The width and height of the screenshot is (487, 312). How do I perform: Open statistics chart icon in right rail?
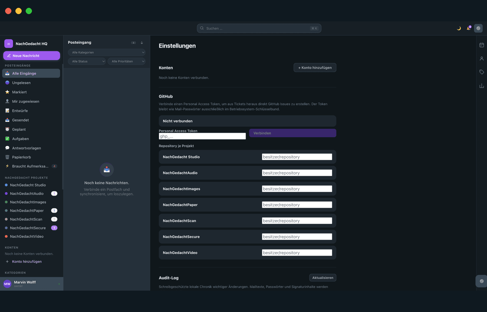482,86
